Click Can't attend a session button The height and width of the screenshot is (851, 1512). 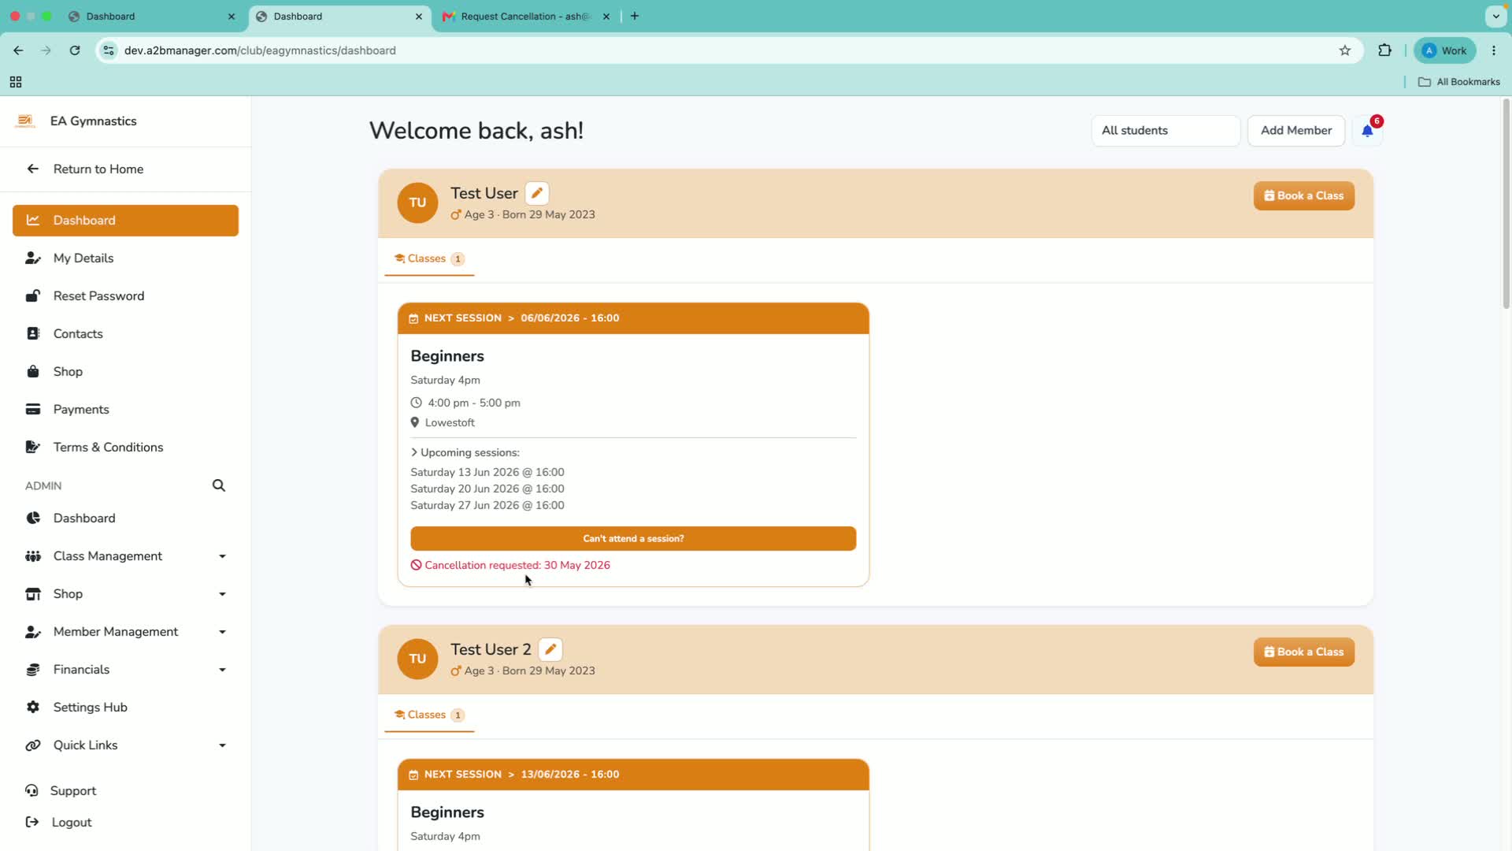pyautogui.click(x=633, y=539)
